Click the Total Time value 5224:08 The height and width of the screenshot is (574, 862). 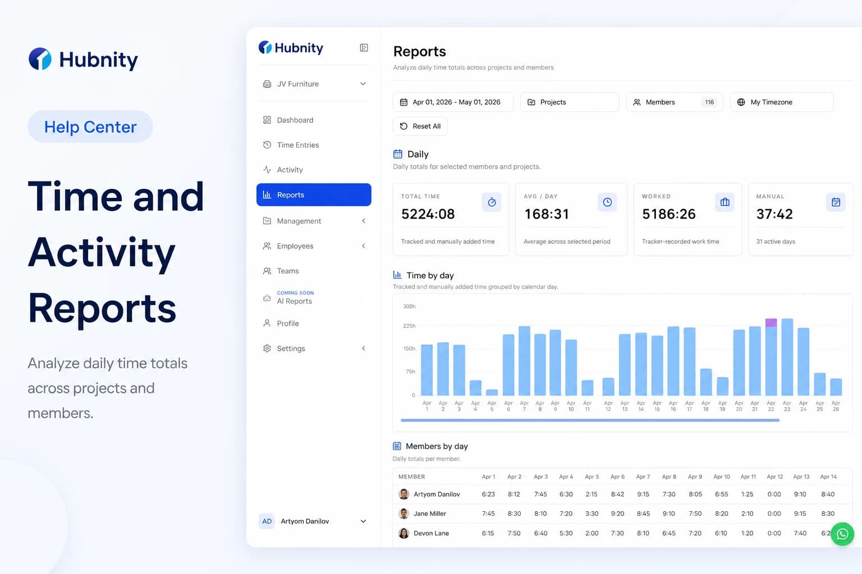tap(428, 214)
